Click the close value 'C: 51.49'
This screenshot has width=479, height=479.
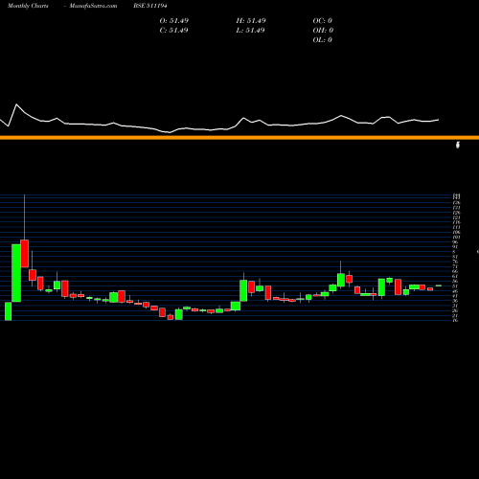coord(173,31)
